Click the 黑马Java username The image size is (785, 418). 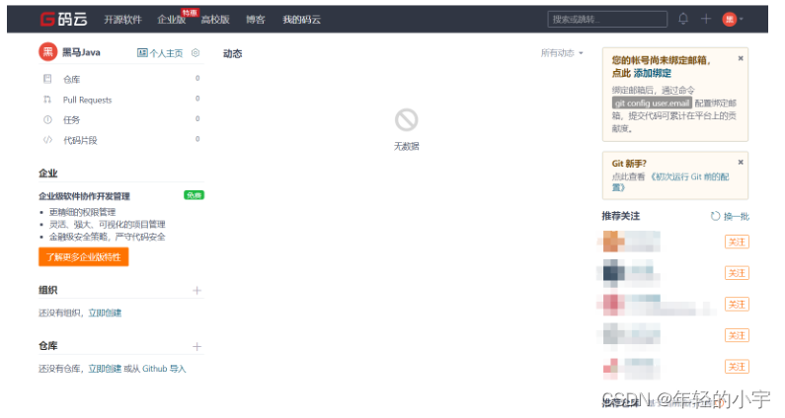tap(81, 52)
